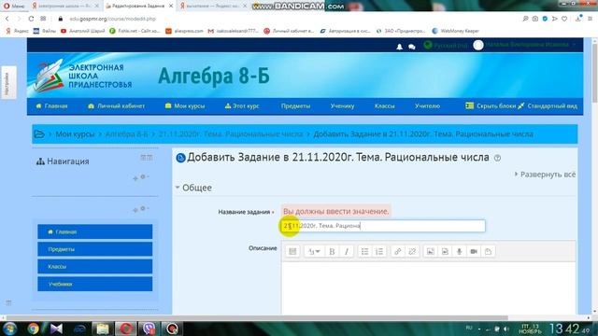598x336 pixels.
Task: Open Мои курсы menu in navigation bar
Action: click(185, 105)
